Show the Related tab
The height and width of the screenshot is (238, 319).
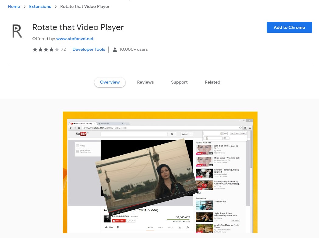click(212, 82)
